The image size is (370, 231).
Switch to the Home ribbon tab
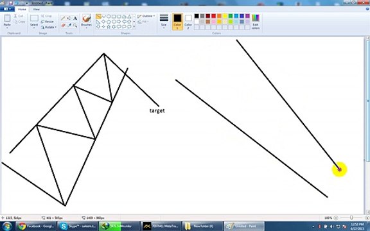(x=22, y=9)
